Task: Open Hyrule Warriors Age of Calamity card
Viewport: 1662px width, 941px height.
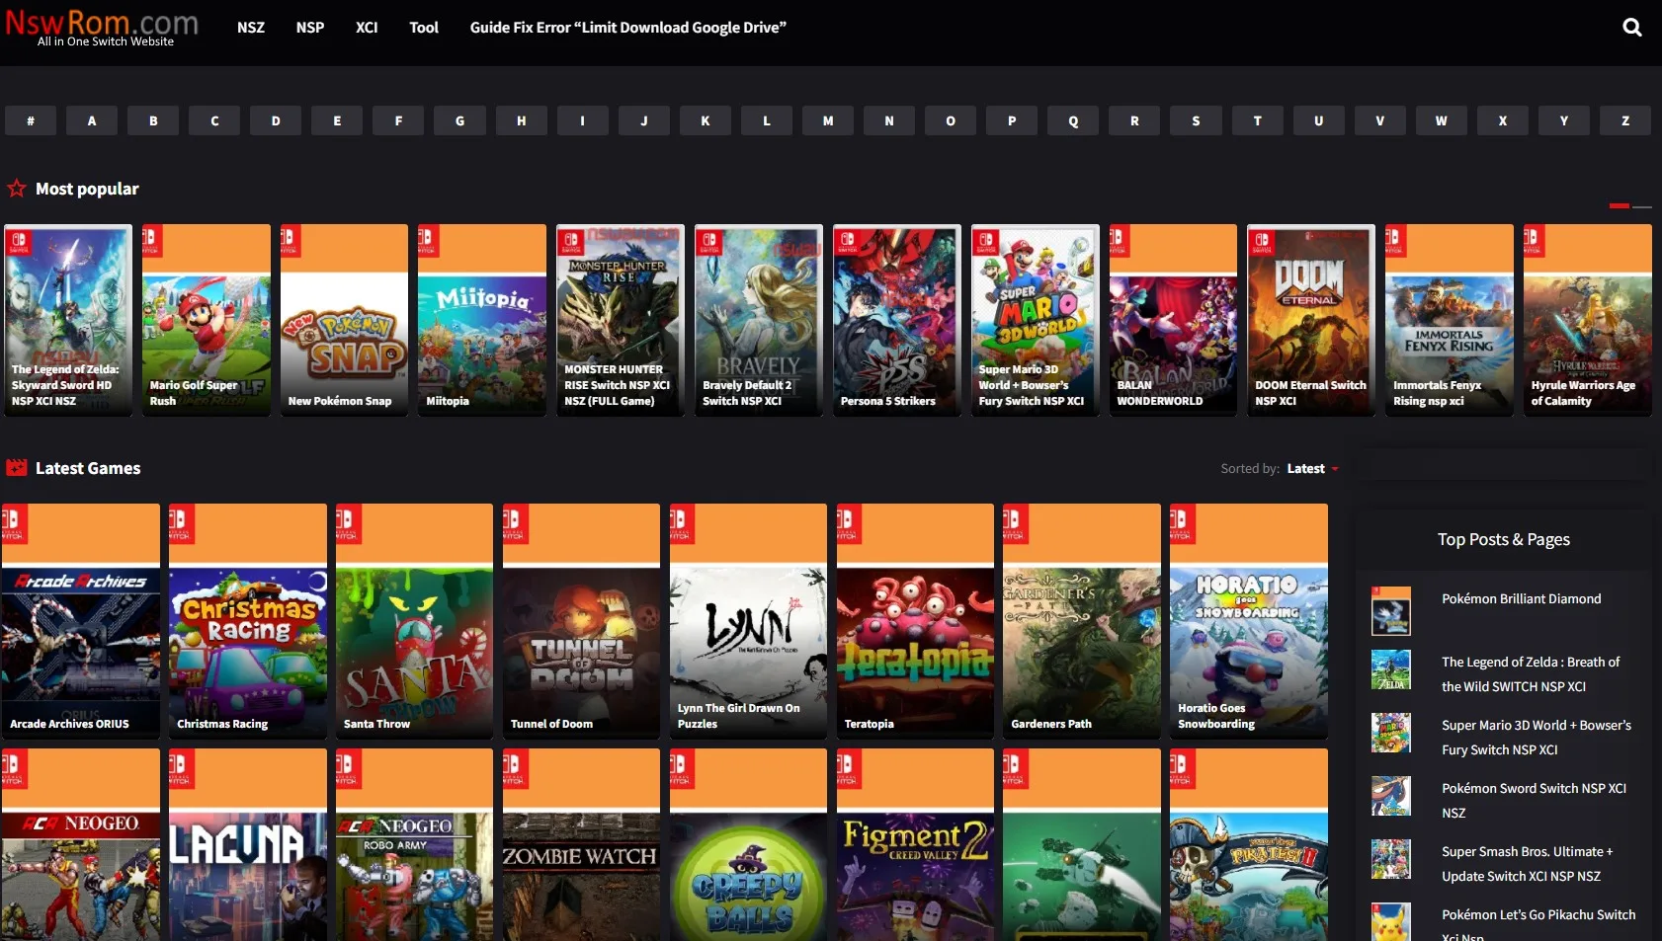Action: (x=1588, y=320)
